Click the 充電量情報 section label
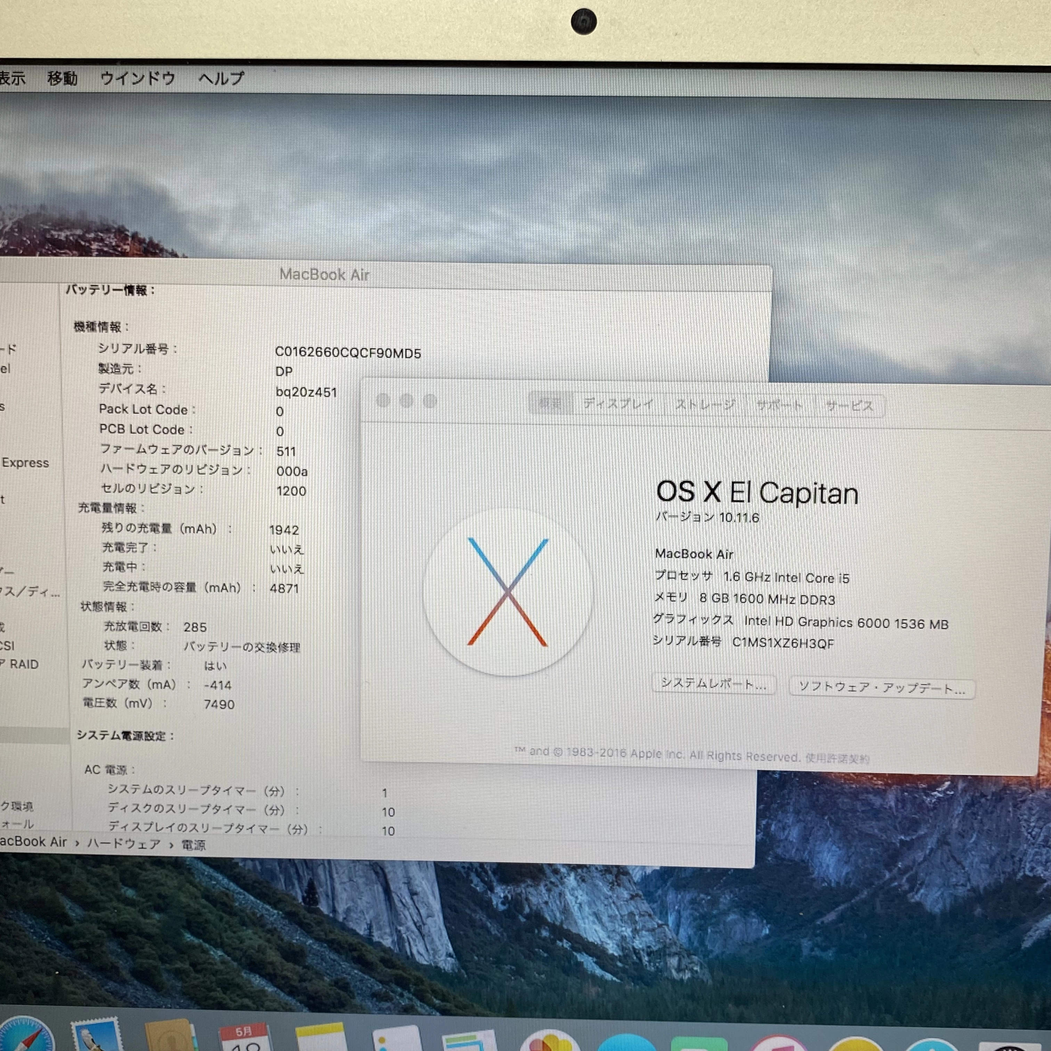 [x=112, y=508]
